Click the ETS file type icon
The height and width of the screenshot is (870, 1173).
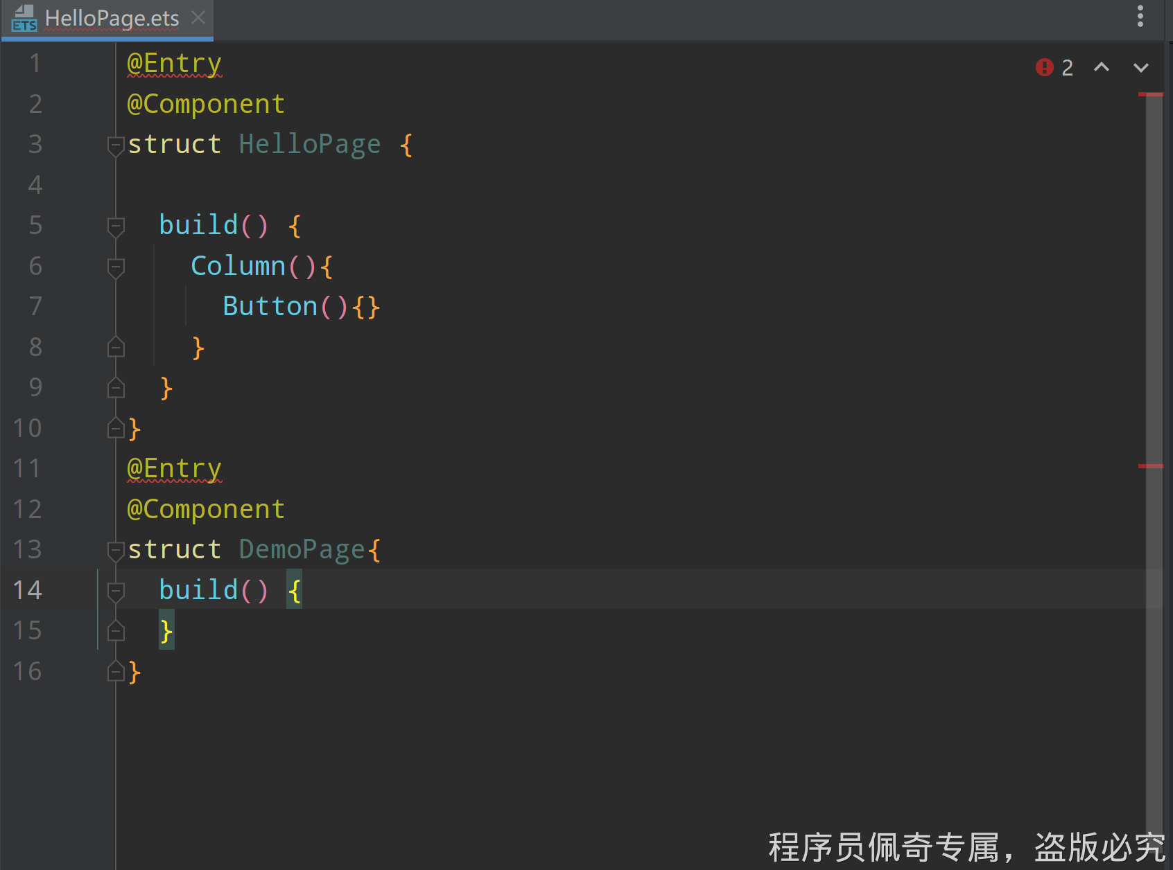coord(24,18)
